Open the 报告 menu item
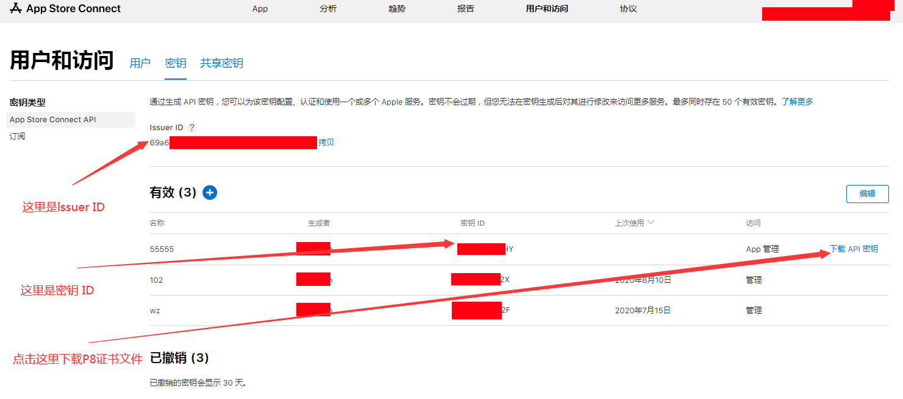Viewport: 903px width, 399px height. pos(466,9)
